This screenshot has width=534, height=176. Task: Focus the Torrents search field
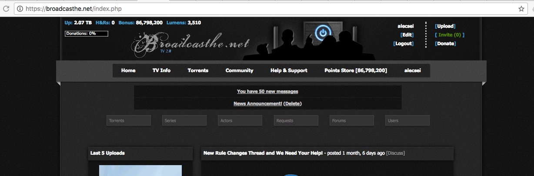point(129,120)
